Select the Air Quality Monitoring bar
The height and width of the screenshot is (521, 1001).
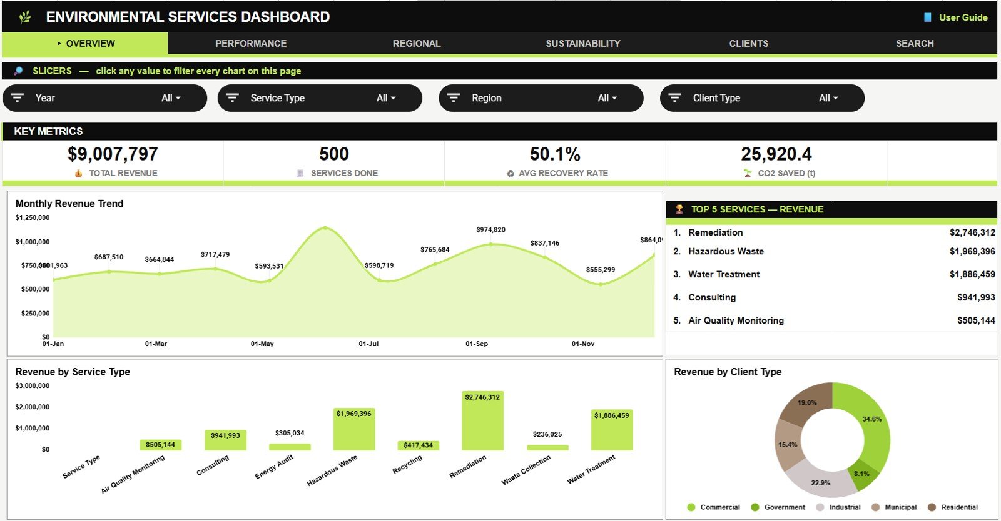coord(161,445)
